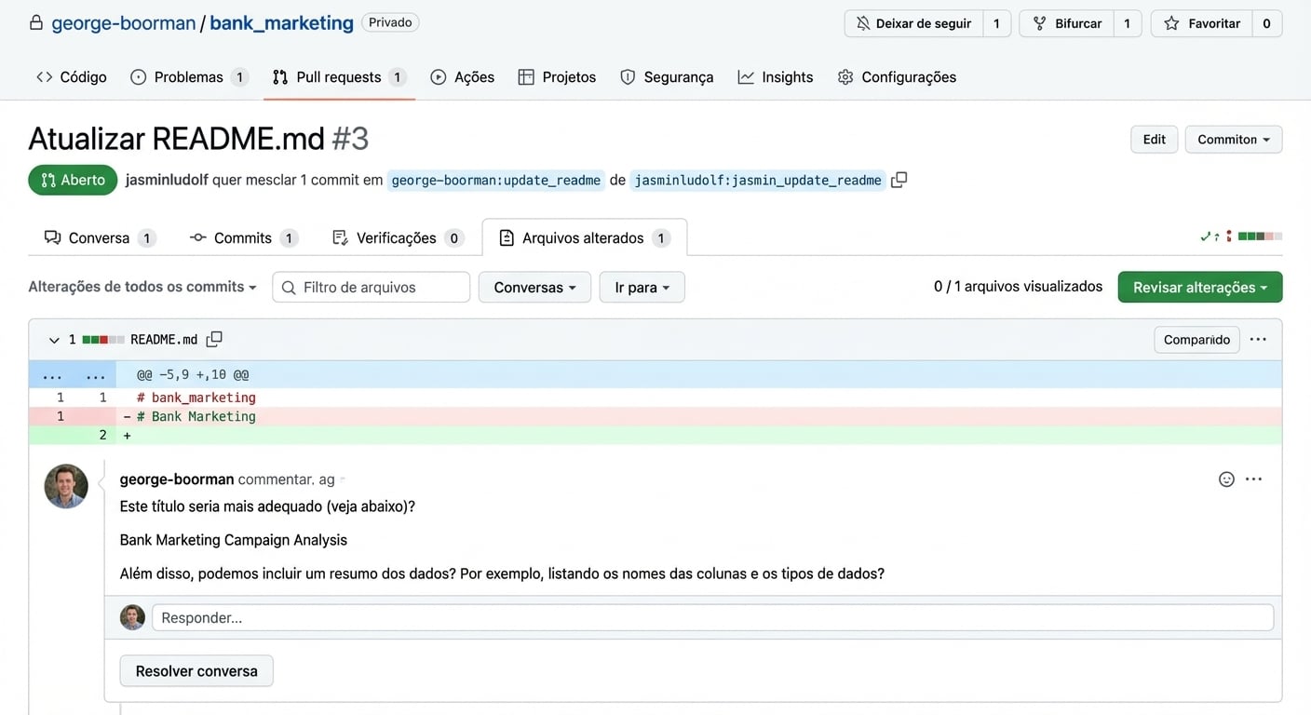This screenshot has height=715, width=1311.
Task: Select the Arquivos alterados tab
Action: point(585,237)
